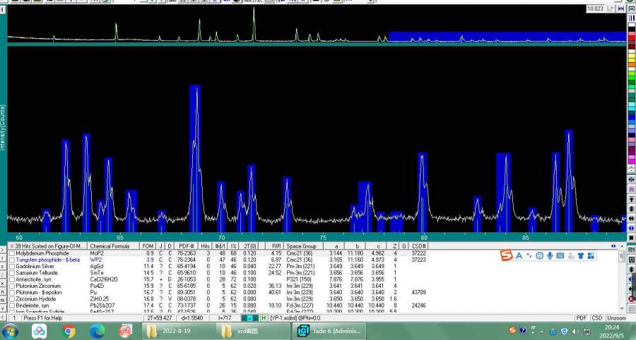636x340 pixels.
Task: Sort hits by FOM column header
Action: [147, 245]
